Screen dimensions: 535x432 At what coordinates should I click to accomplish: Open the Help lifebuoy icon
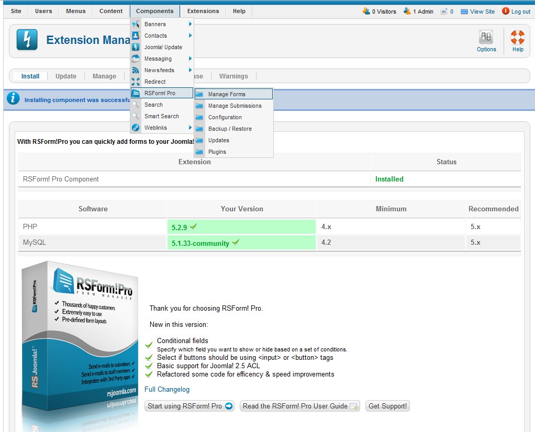pyautogui.click(x=518, y=37)
